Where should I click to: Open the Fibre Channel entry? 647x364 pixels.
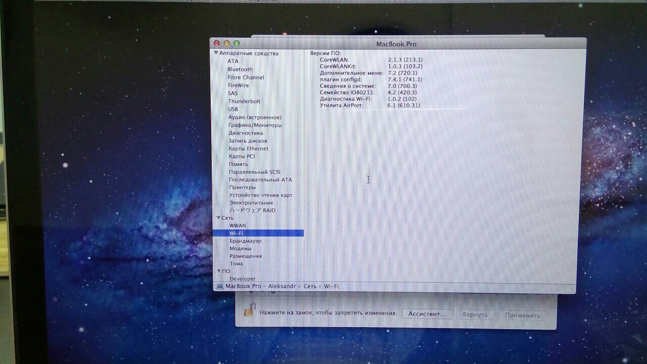click(246, 77)
